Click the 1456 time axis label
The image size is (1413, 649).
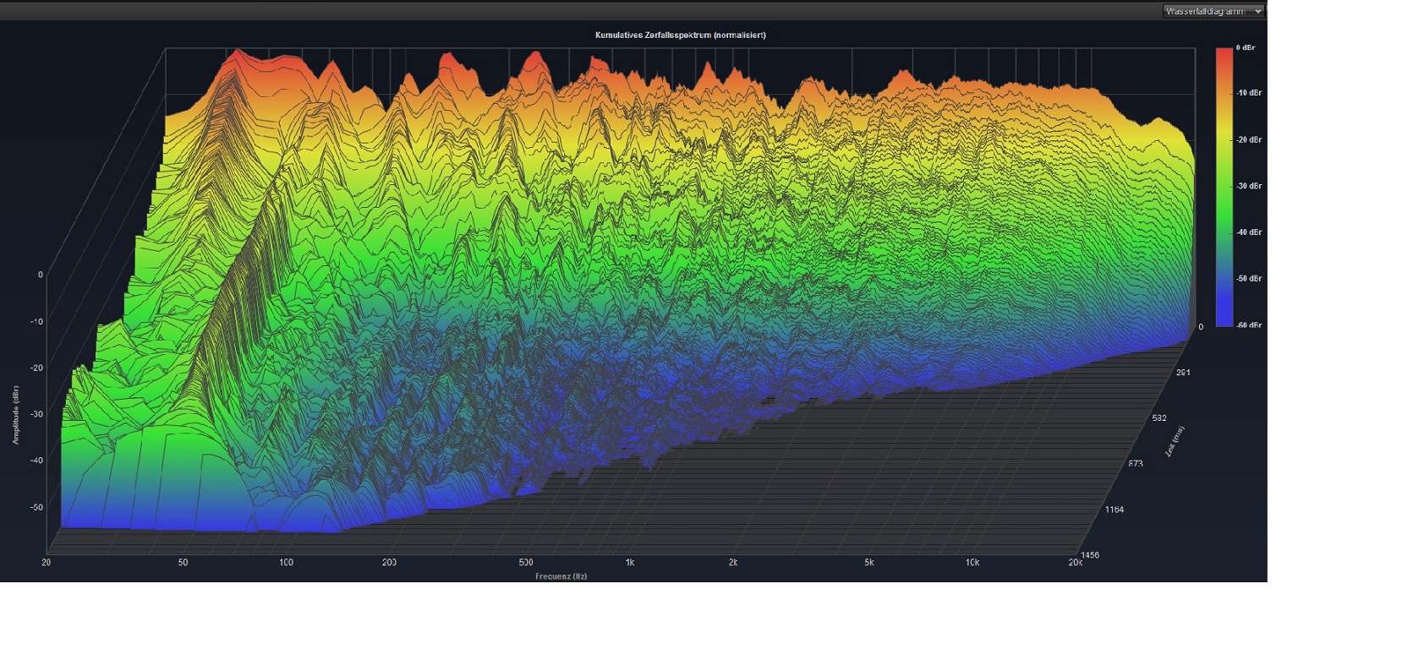coord(1091,555)
